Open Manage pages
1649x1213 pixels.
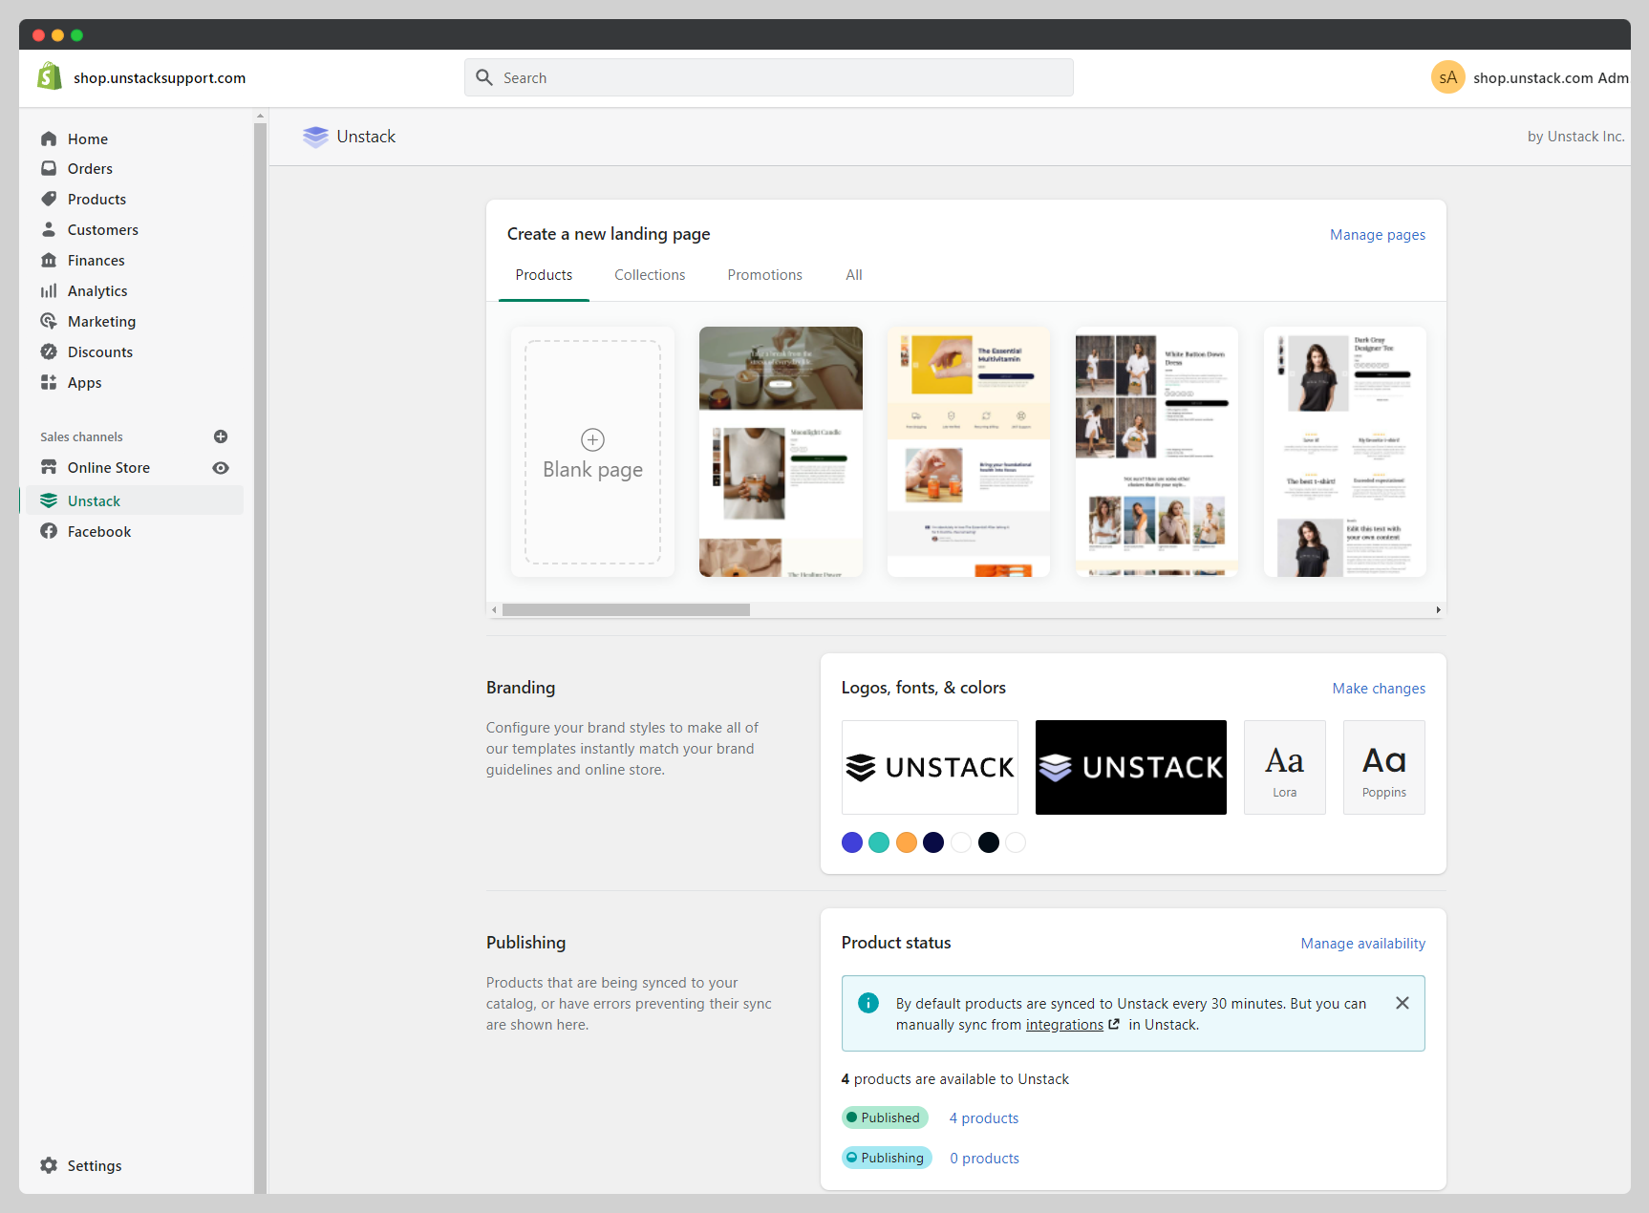click(x=1377, y=234)
